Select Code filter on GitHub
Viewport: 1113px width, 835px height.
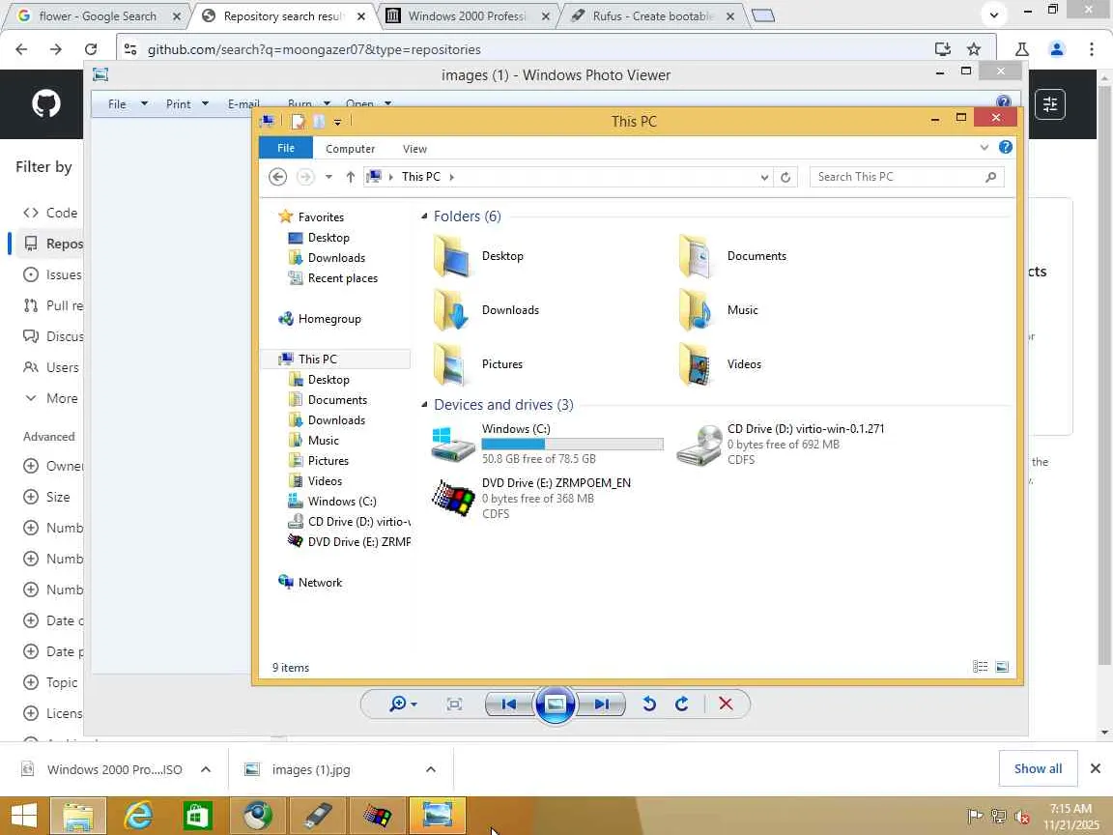pos(51,213)
